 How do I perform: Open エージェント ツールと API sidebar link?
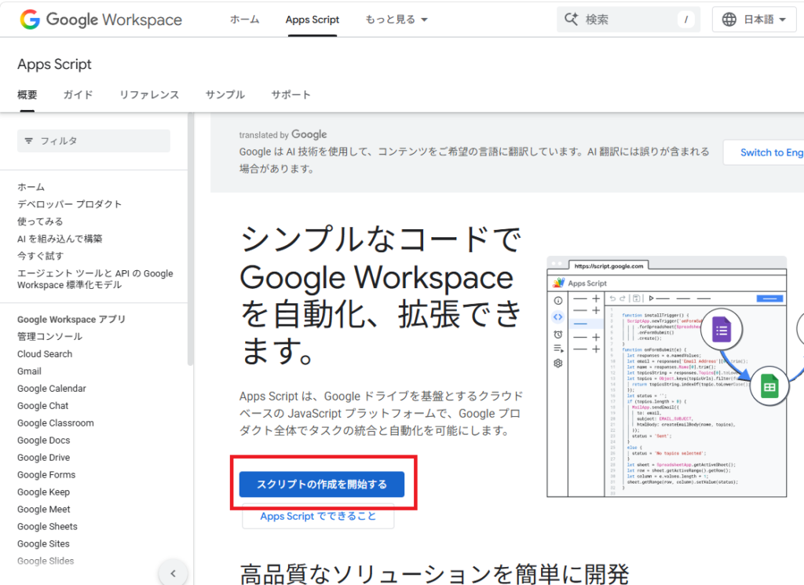click(x=95, y=279)
